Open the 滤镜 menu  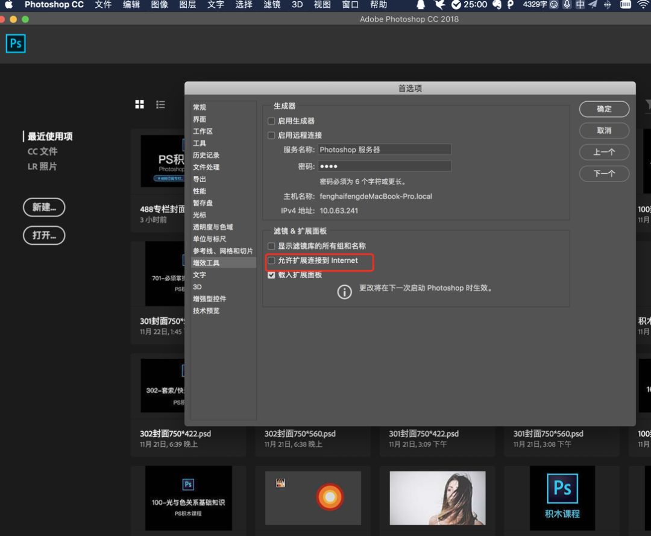[x=272, y=5]
